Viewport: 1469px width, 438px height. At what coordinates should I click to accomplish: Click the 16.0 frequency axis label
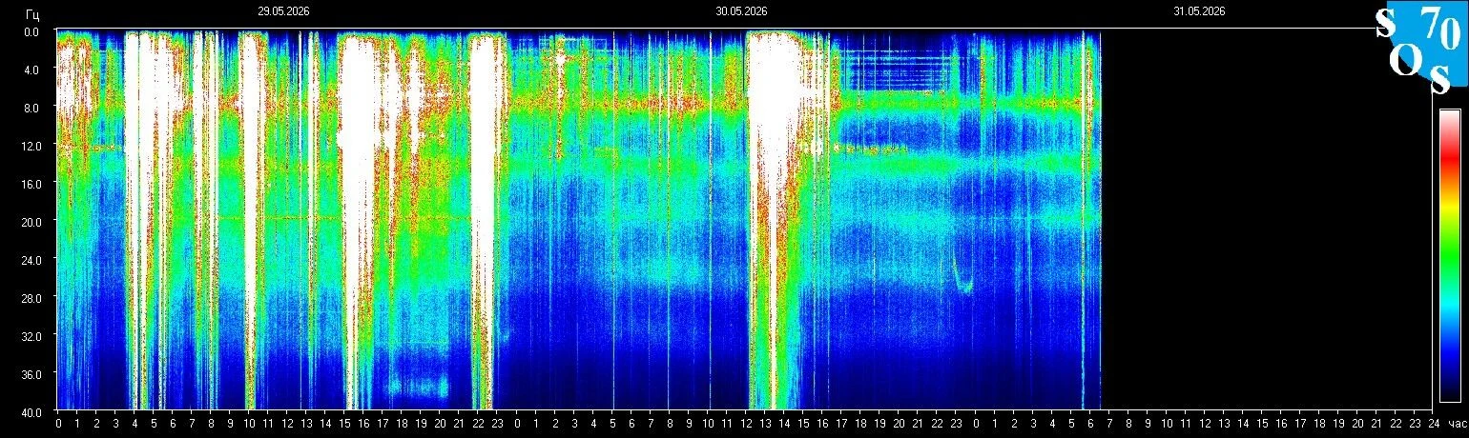30,184
